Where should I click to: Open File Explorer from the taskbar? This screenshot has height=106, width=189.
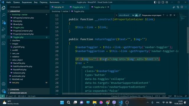(94, 102)
